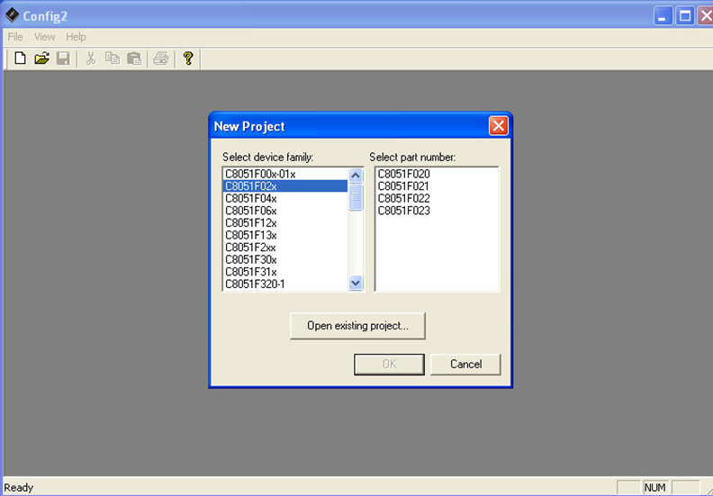
Task: Click the device family list scroll-up arrow
Action: 356,175
